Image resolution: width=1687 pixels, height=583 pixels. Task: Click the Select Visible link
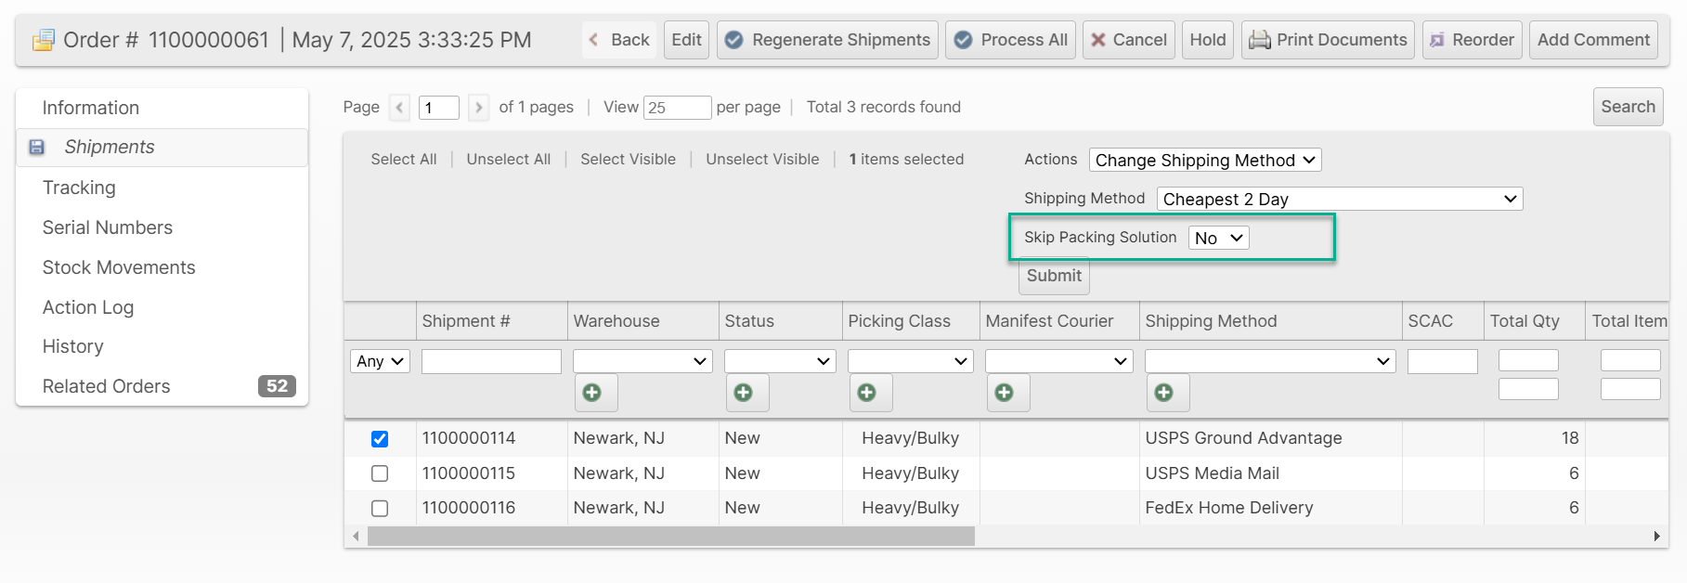click(x=628, y=160)
